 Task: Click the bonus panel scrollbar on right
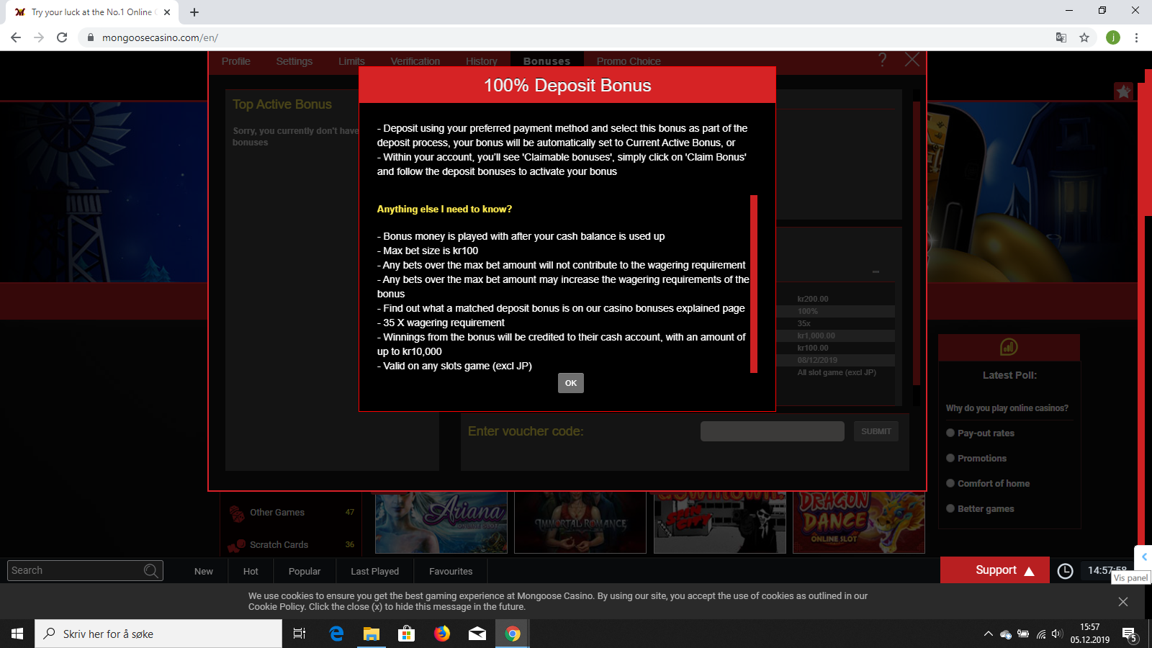pos(917,243)
